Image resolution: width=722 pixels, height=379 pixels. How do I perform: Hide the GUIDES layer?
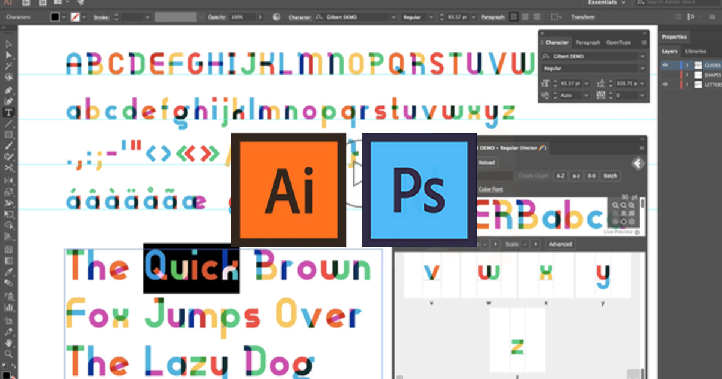665,65
